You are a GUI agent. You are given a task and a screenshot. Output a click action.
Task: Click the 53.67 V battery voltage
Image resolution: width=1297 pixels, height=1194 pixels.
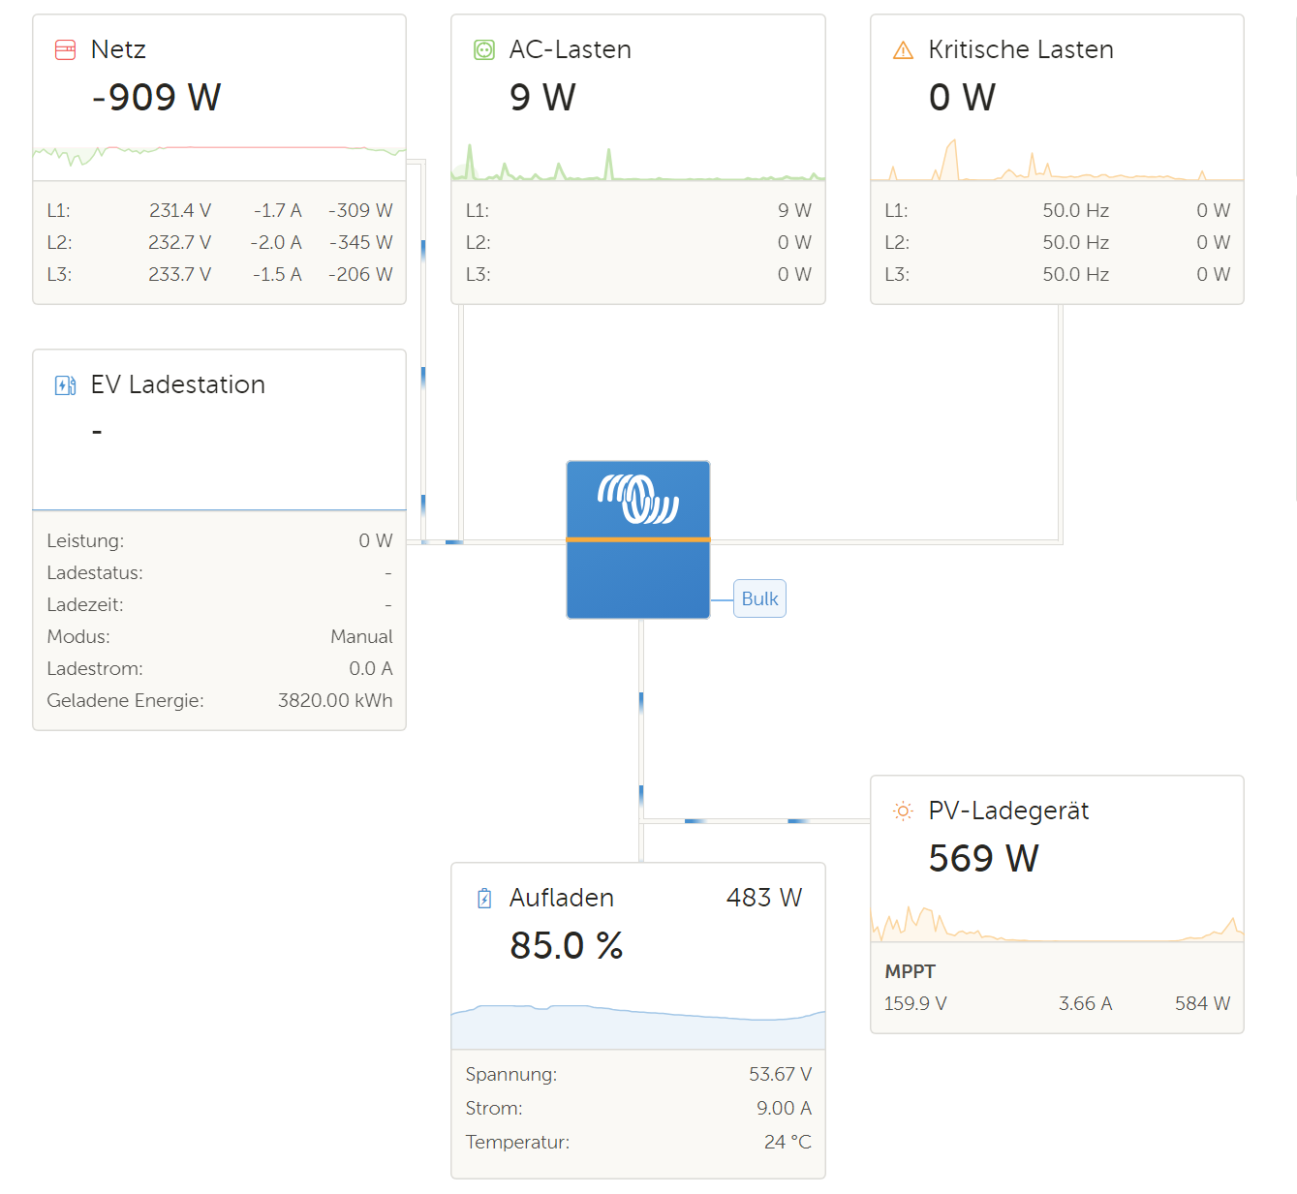coord(781,1074)
